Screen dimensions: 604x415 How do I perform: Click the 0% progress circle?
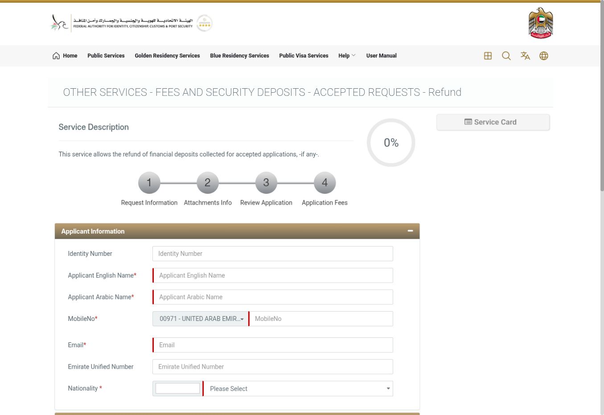tap(391, 143)
